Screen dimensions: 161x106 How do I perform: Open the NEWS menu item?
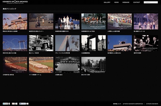(116, 2)
